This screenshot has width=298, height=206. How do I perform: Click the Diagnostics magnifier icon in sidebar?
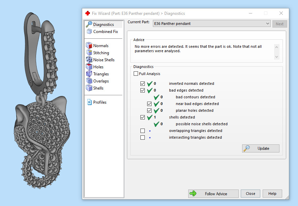coord(89,24)
